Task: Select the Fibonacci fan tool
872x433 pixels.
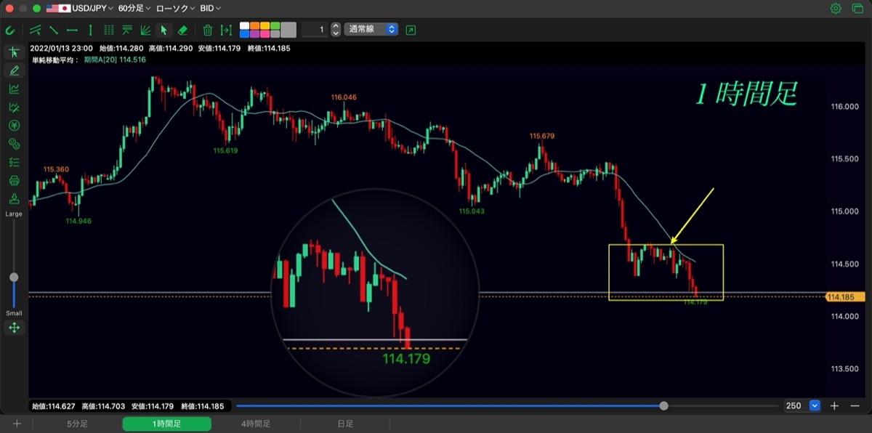Action: coord(145,30)
